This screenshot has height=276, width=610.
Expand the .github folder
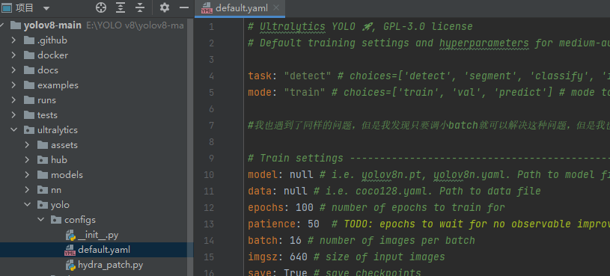pyautogui.click(x=13, y=40)
